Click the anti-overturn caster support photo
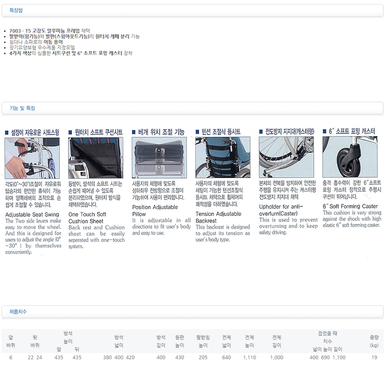Image resolution: width=385 pixels, height=370 pixels. (286, 158)
